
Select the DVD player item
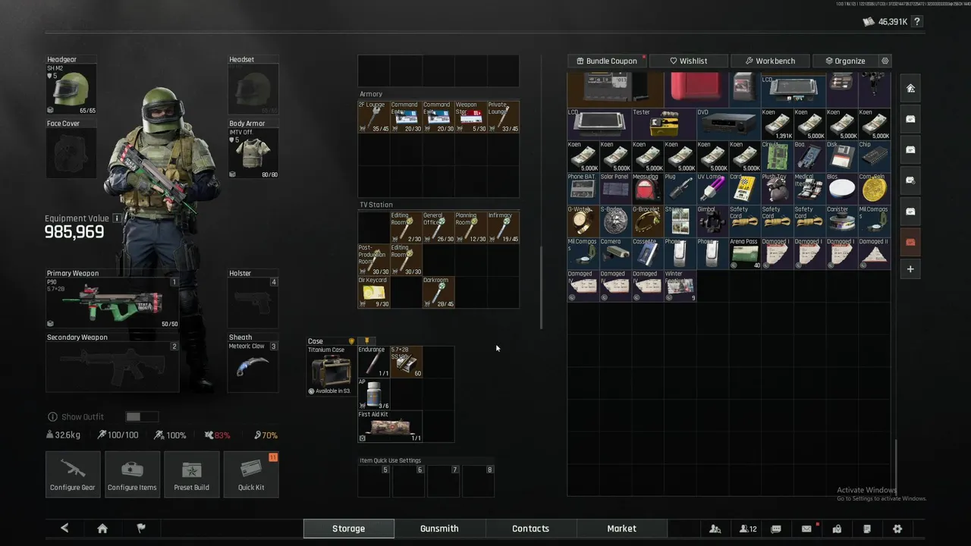[728, 124]
